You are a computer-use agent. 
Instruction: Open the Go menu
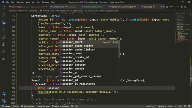(33, 2)
